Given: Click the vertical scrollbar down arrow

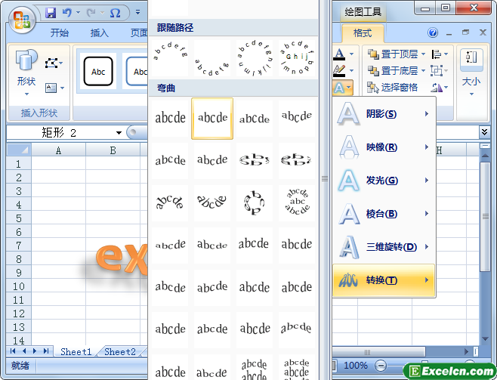Looking at the screenshot, I should pos(485,339).
